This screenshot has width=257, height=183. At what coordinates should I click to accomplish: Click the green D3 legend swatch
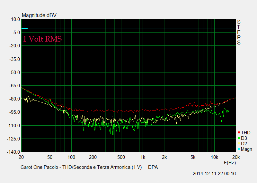[238, 138]
